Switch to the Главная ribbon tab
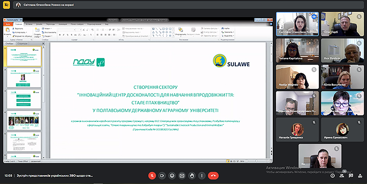 point(18,24)
